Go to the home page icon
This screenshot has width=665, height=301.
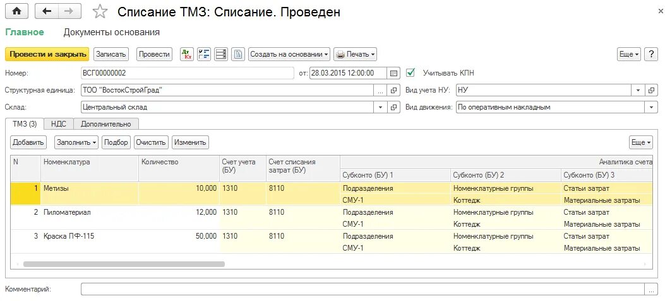pos(16,11)
